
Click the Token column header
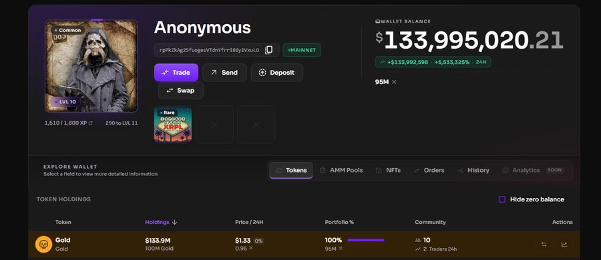tap(63, 222)
